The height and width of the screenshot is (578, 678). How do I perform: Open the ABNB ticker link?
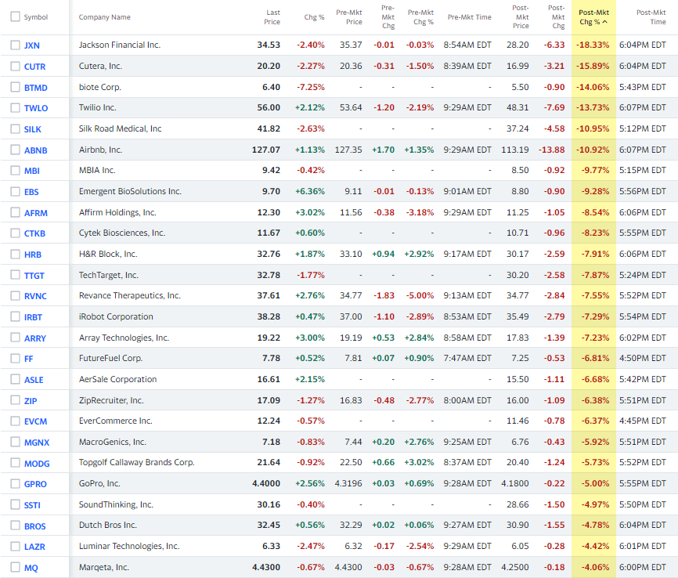[35, 150]
